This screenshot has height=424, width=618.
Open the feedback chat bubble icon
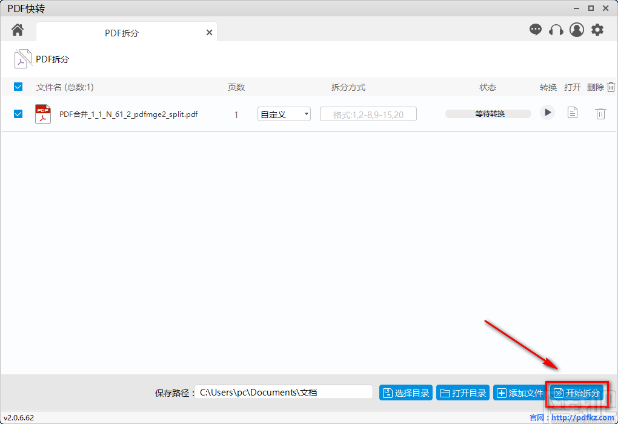point(536,29)
